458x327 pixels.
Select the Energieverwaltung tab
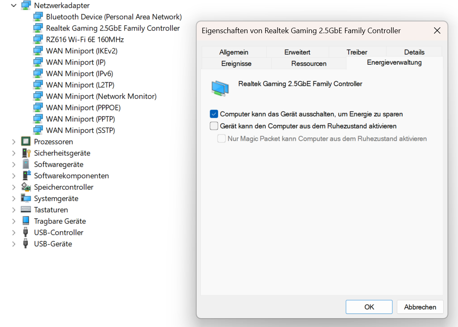[x=394, y=63]
